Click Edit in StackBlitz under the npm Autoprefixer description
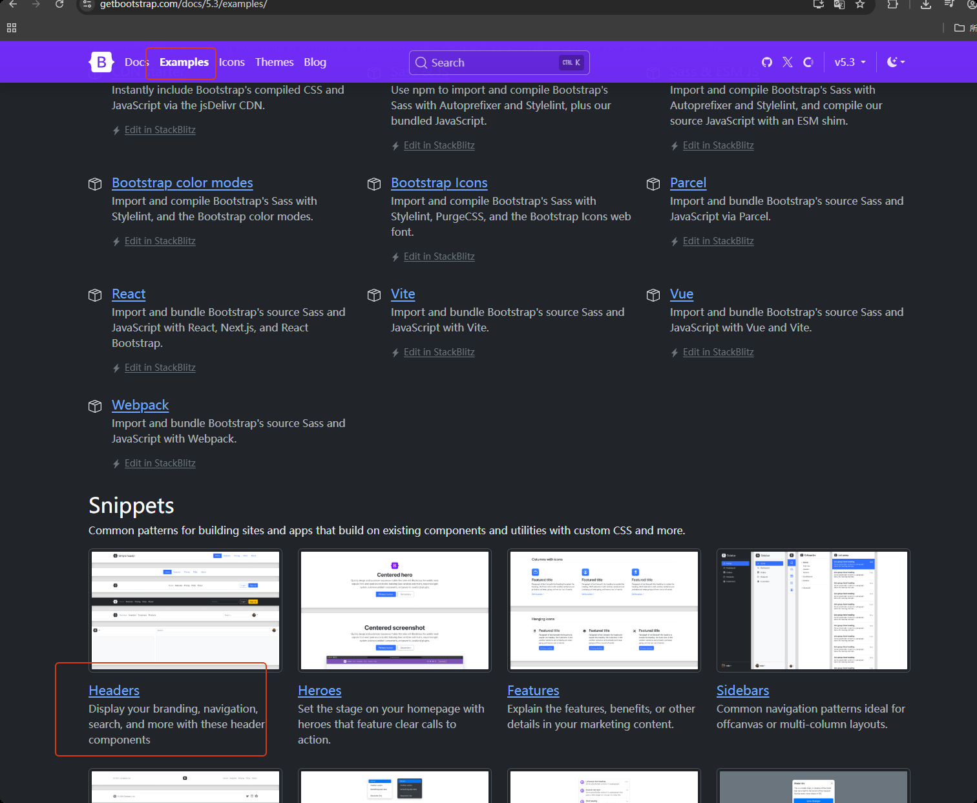977x803 pixels. 439,145
